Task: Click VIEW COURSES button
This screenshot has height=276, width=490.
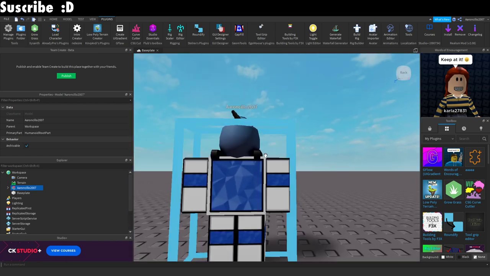Action: (x=63, y=251)
